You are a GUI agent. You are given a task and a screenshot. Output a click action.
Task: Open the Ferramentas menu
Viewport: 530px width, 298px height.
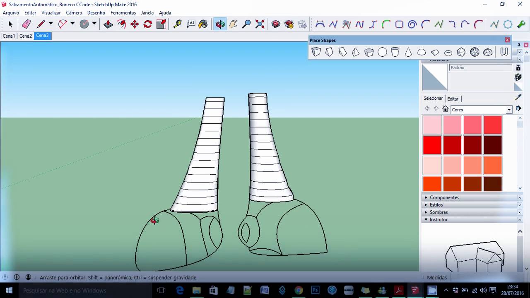point(123,13)
